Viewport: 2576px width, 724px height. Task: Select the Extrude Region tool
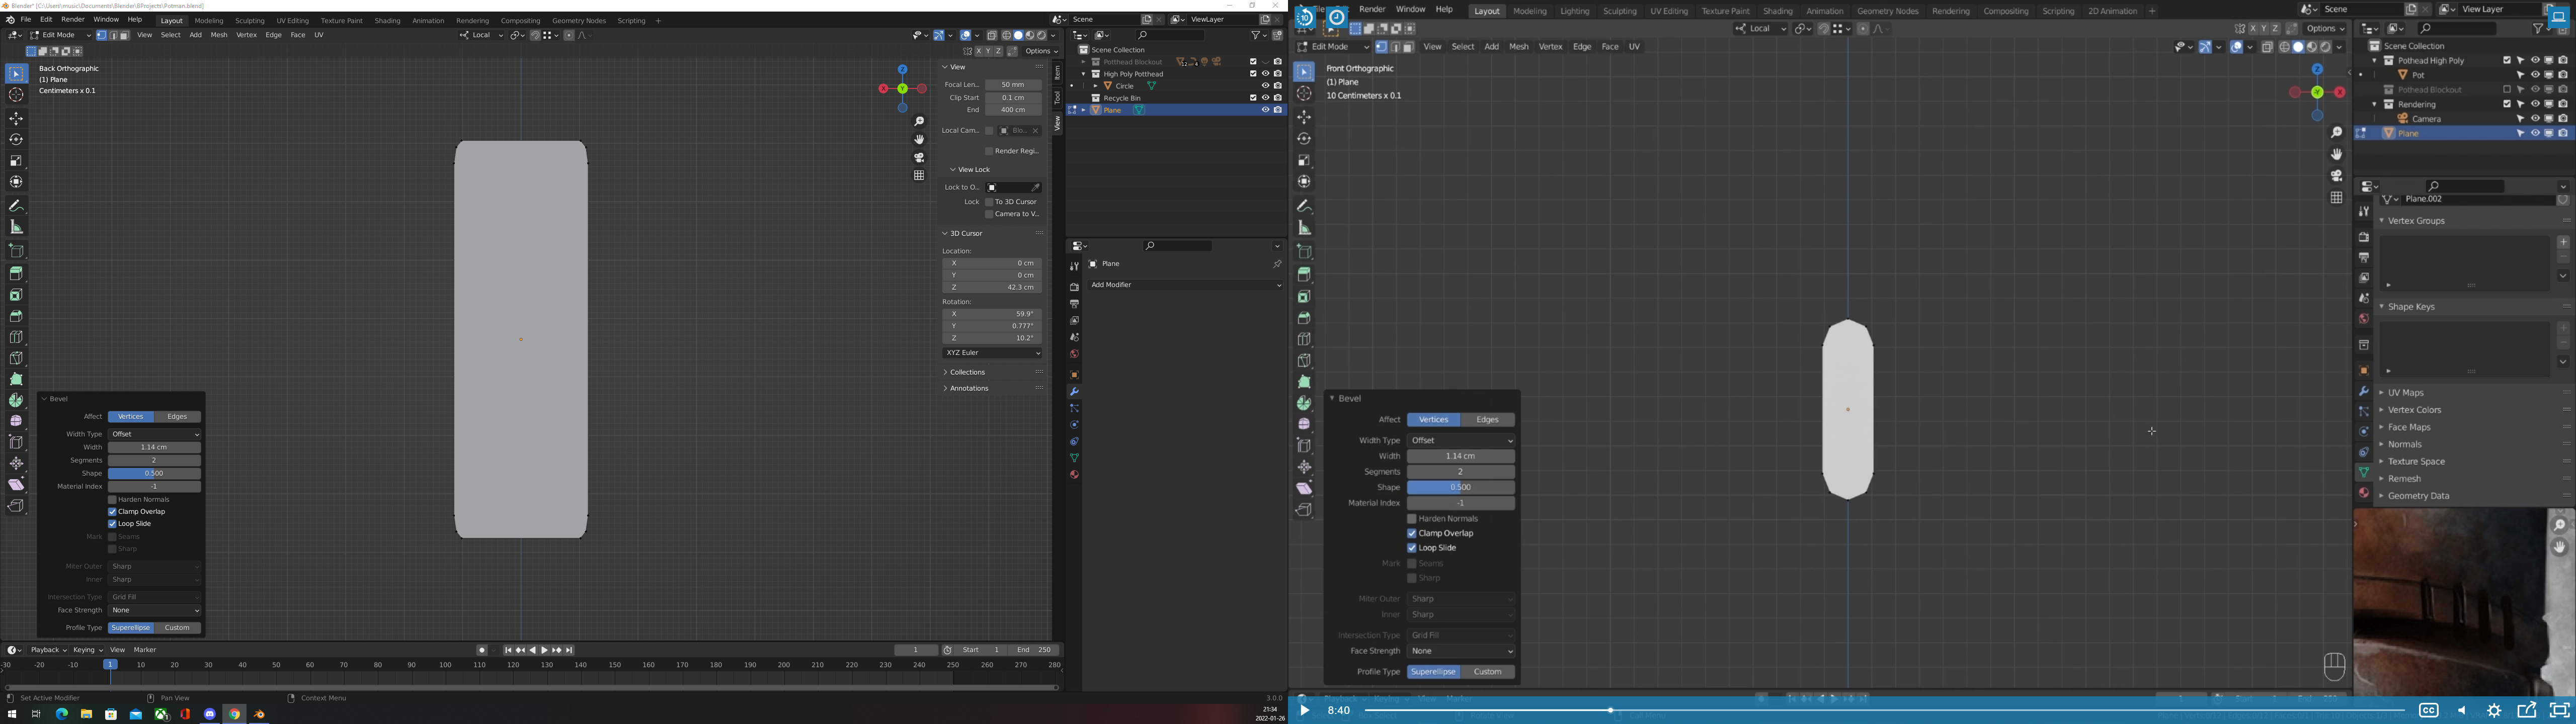(x=16, y=274)
